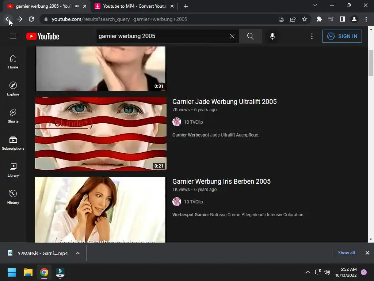Click Show all downloads
Viewport: 374px width, 281px height.
coord(346,253)
